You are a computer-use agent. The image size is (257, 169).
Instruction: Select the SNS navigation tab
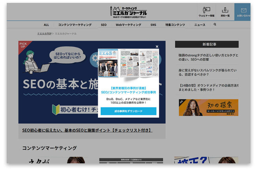click(153, 24)
